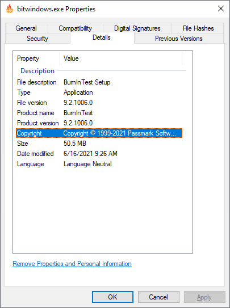230x308 pixels.
Task: Select the File description row
Action: [99, 82]
